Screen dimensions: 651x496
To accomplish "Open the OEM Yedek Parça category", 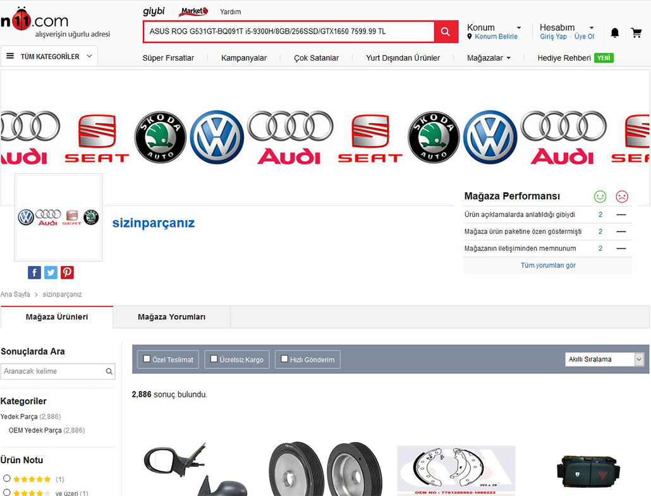I will [35, 430].
